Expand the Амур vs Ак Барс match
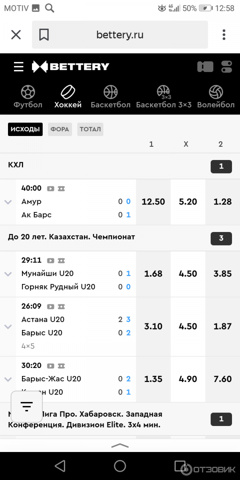 click(8, 202)
